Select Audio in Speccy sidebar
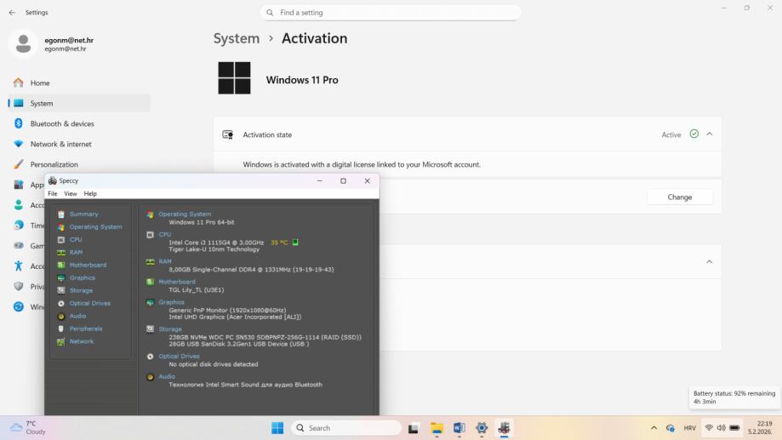This screenshot has width=782, height=440. tap(77, 316)
